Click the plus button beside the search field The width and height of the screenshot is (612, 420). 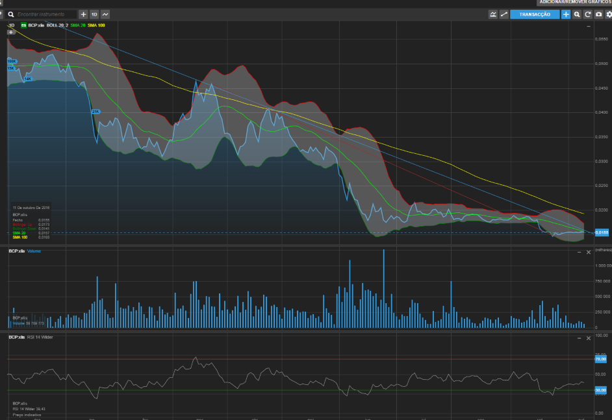point(83,14)
